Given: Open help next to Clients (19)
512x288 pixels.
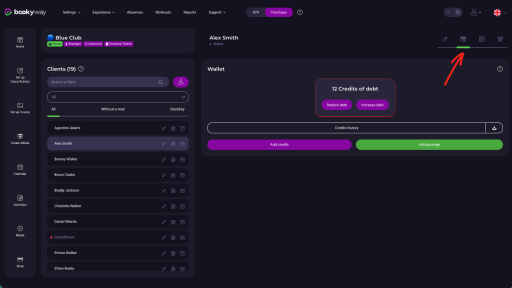Looking at the screenshot, I should (81, 69).
